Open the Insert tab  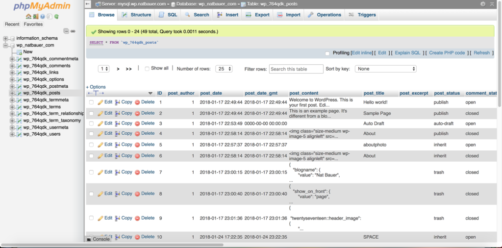click(227, 15)
